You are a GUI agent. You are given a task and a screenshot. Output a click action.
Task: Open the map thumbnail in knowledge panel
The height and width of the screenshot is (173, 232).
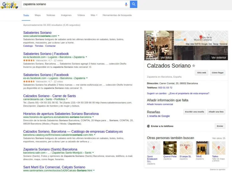click(x=201, y=38)
